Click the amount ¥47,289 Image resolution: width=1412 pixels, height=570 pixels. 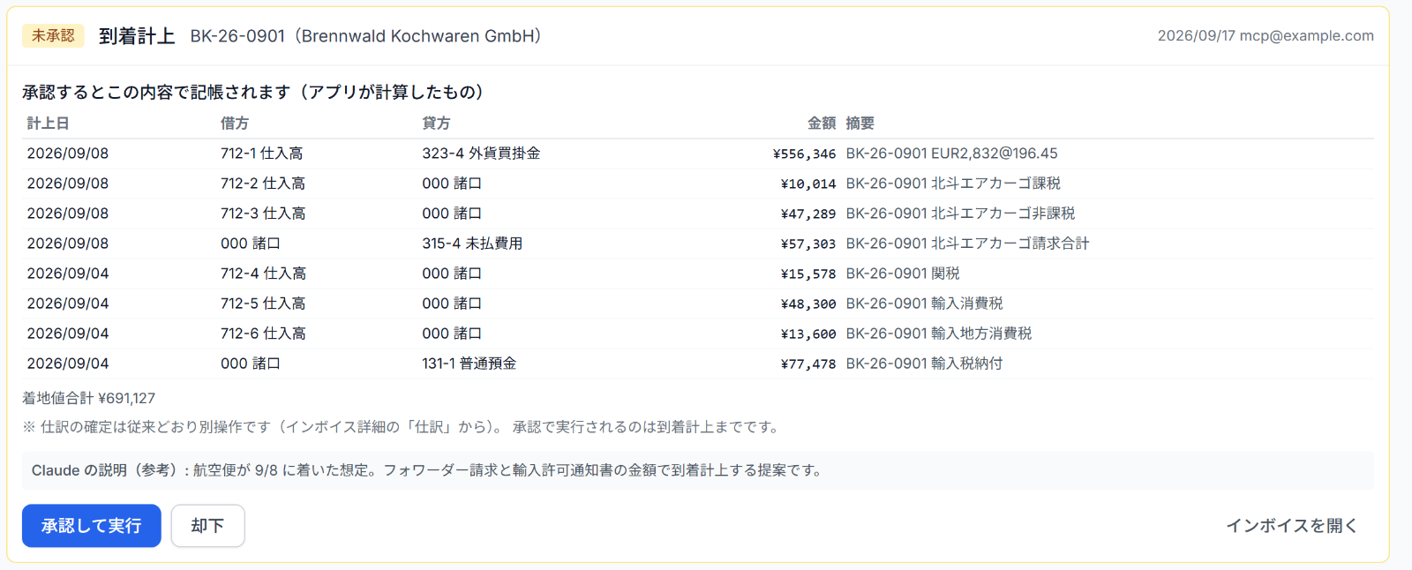point(808,214)
